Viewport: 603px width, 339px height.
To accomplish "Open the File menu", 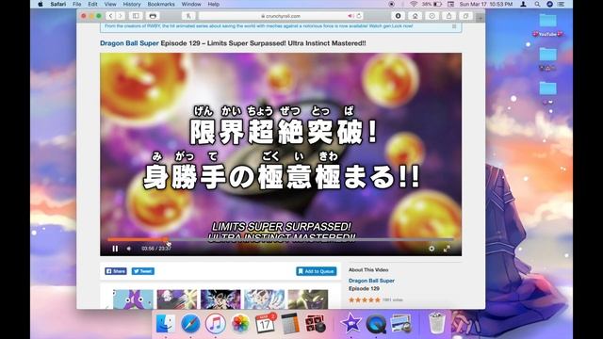I will click(77, 4).
